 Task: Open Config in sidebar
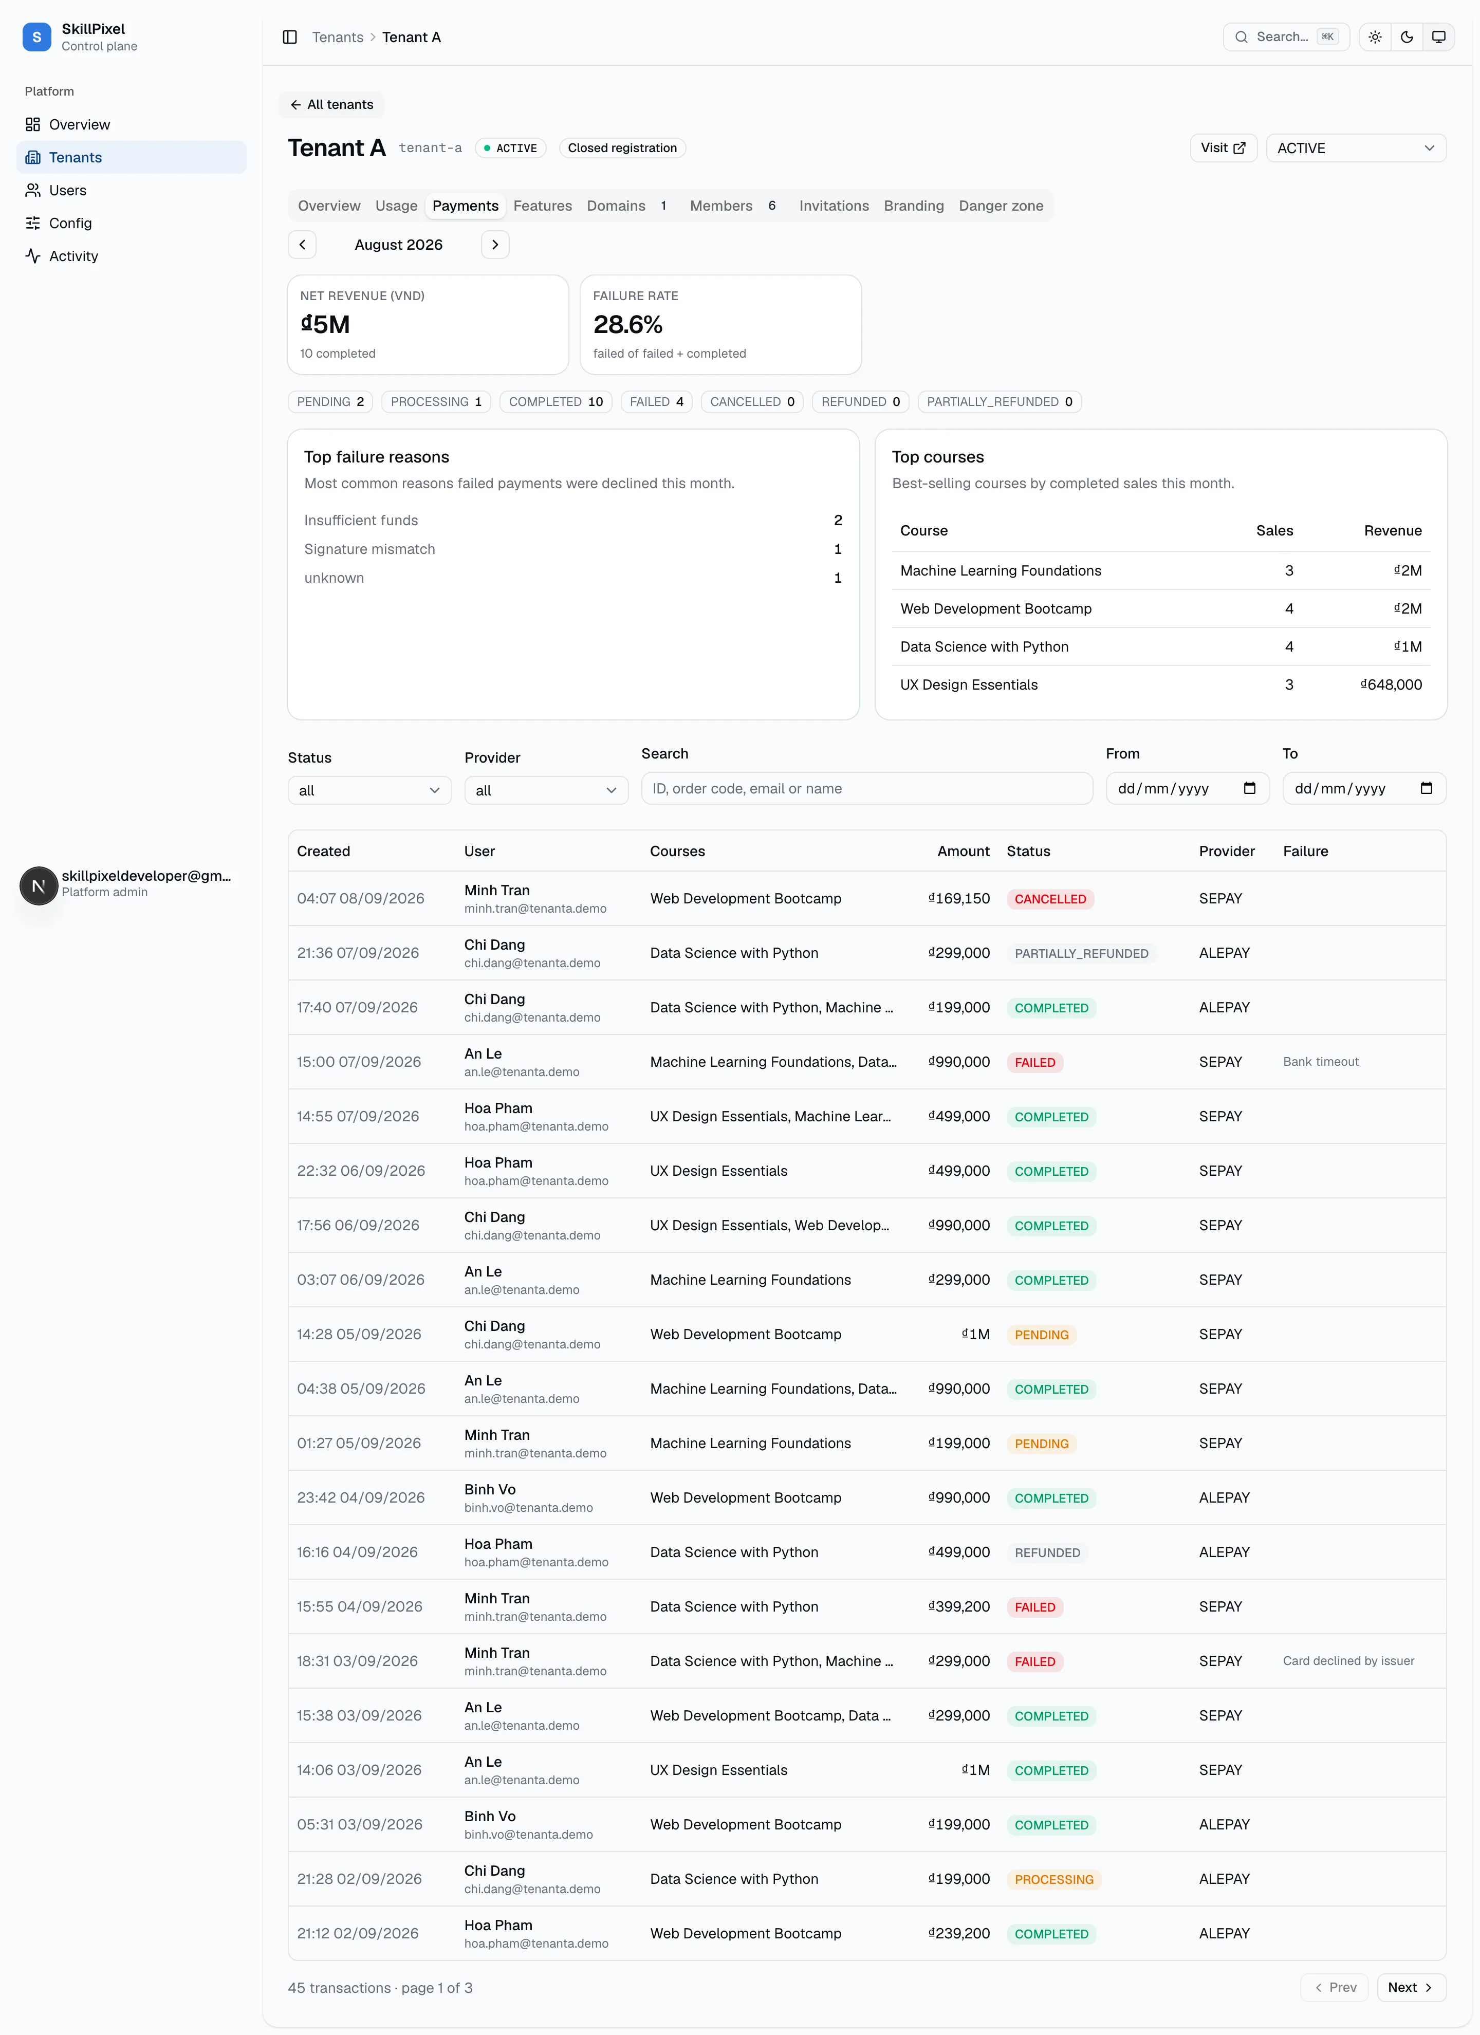point(131,223)
